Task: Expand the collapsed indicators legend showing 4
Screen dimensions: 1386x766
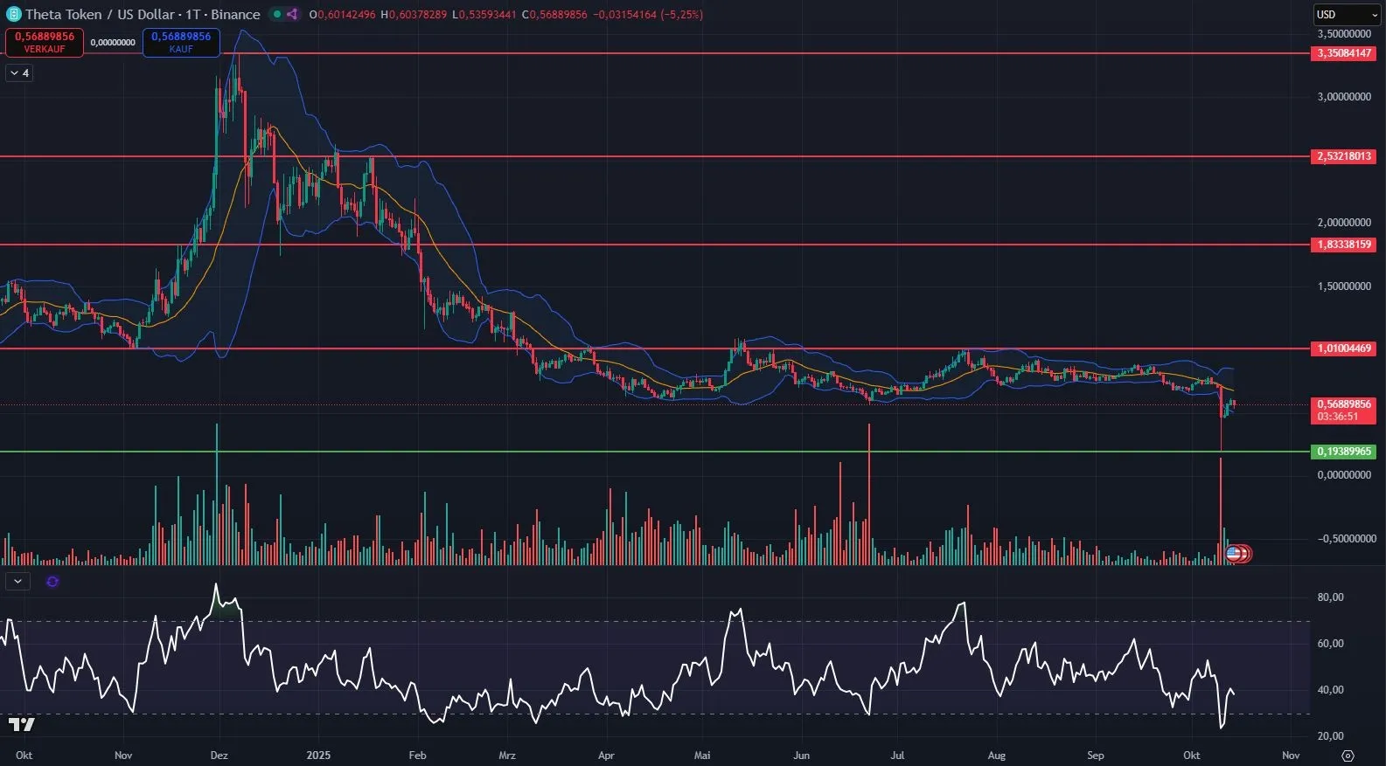Action: (x=19, y=73)
